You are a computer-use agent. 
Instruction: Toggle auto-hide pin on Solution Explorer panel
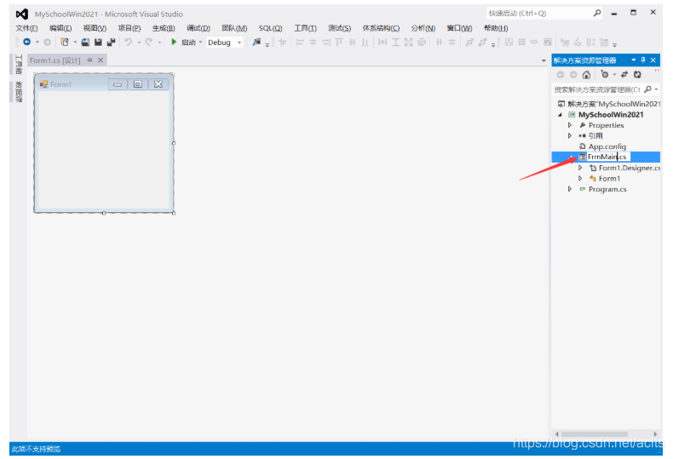[643, 60]
